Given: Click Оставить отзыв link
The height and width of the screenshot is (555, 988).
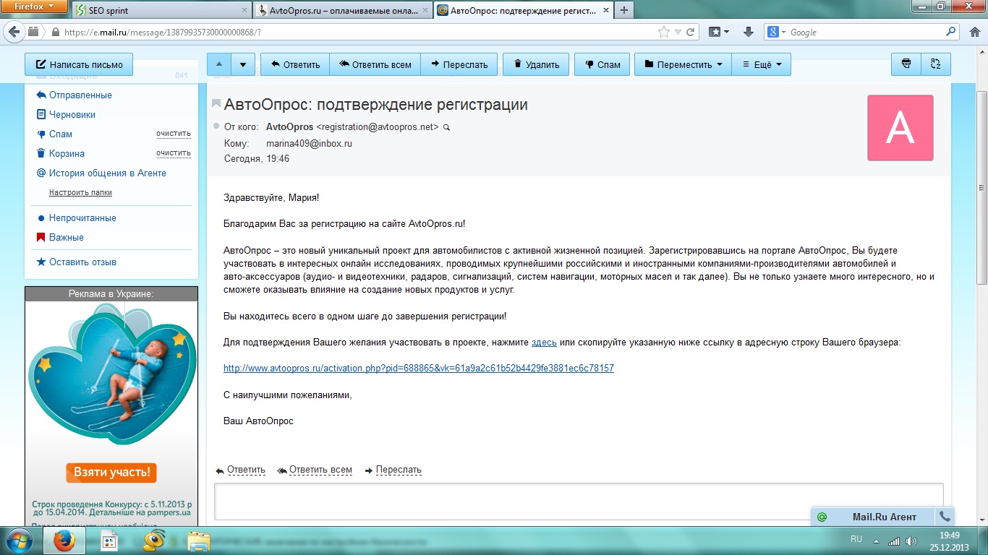Looking at the screenshot, I should (x=82, y=262).
